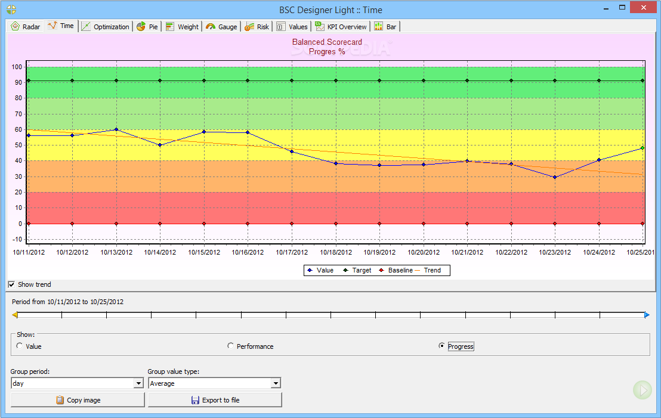Click the Risk tab icon
The height and width of the screenshot is (418, 661).
click(249, 27)
